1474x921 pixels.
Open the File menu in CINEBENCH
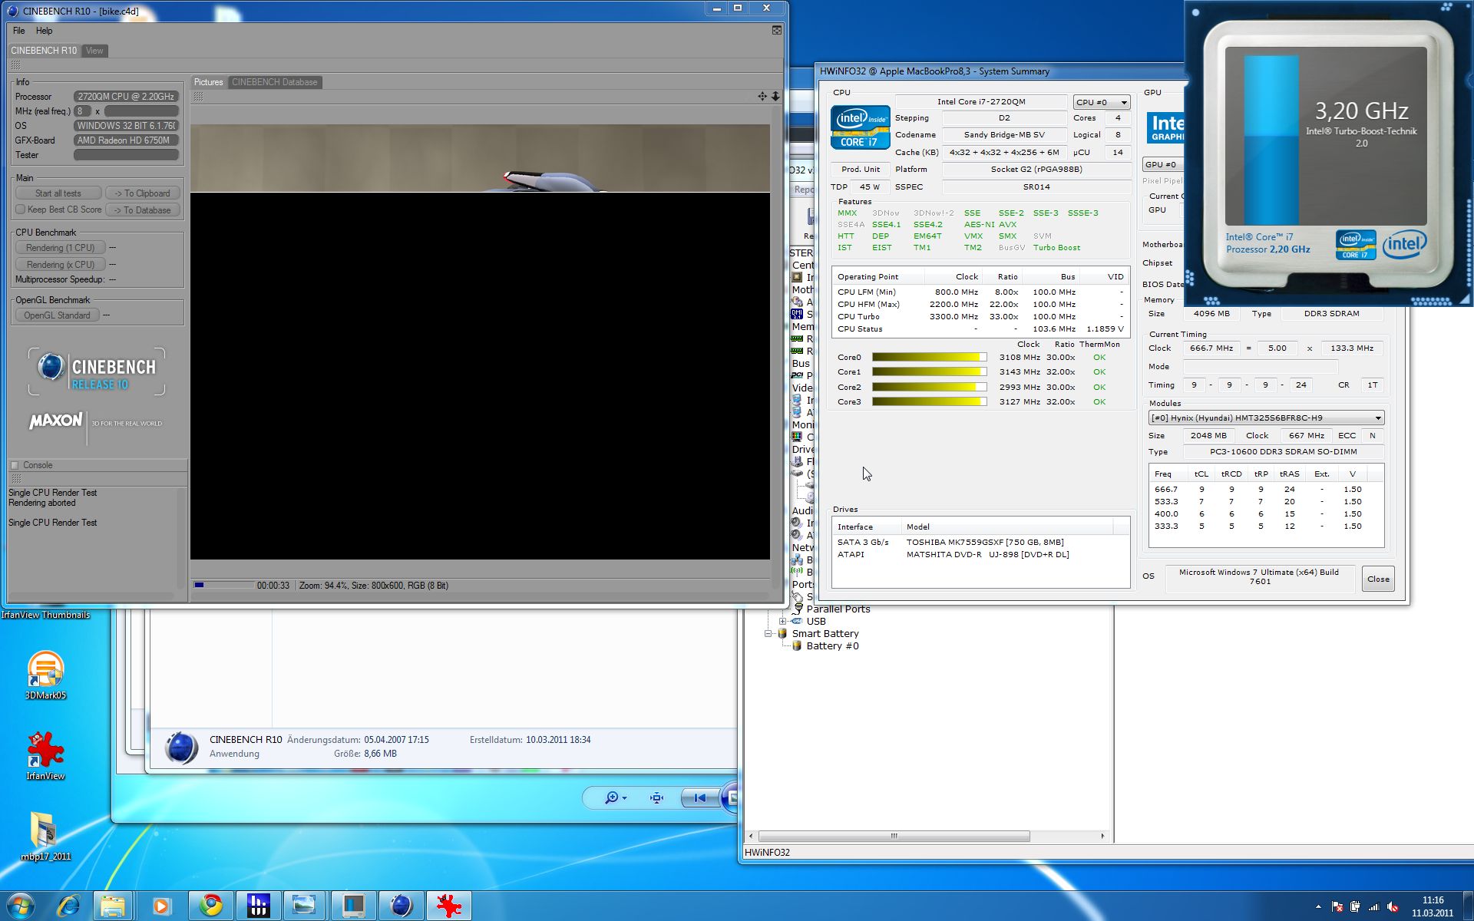click(18, 31)
